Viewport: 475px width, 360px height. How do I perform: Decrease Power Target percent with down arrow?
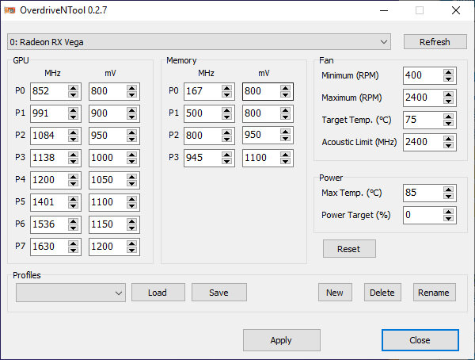[x=448, y=218]
